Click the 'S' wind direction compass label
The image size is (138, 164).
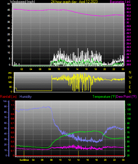pyautogui.click(x=130, y=82)
